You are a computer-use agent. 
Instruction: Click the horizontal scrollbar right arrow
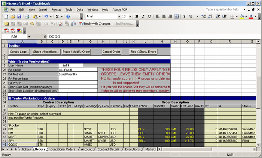pyautogui.click(x=254, y=149)
